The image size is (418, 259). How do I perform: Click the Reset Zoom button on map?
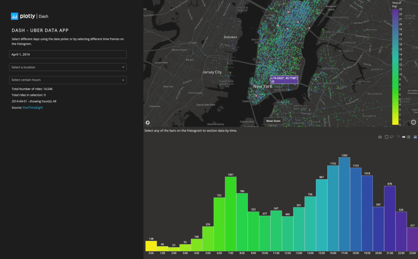[x=273, y=121]
